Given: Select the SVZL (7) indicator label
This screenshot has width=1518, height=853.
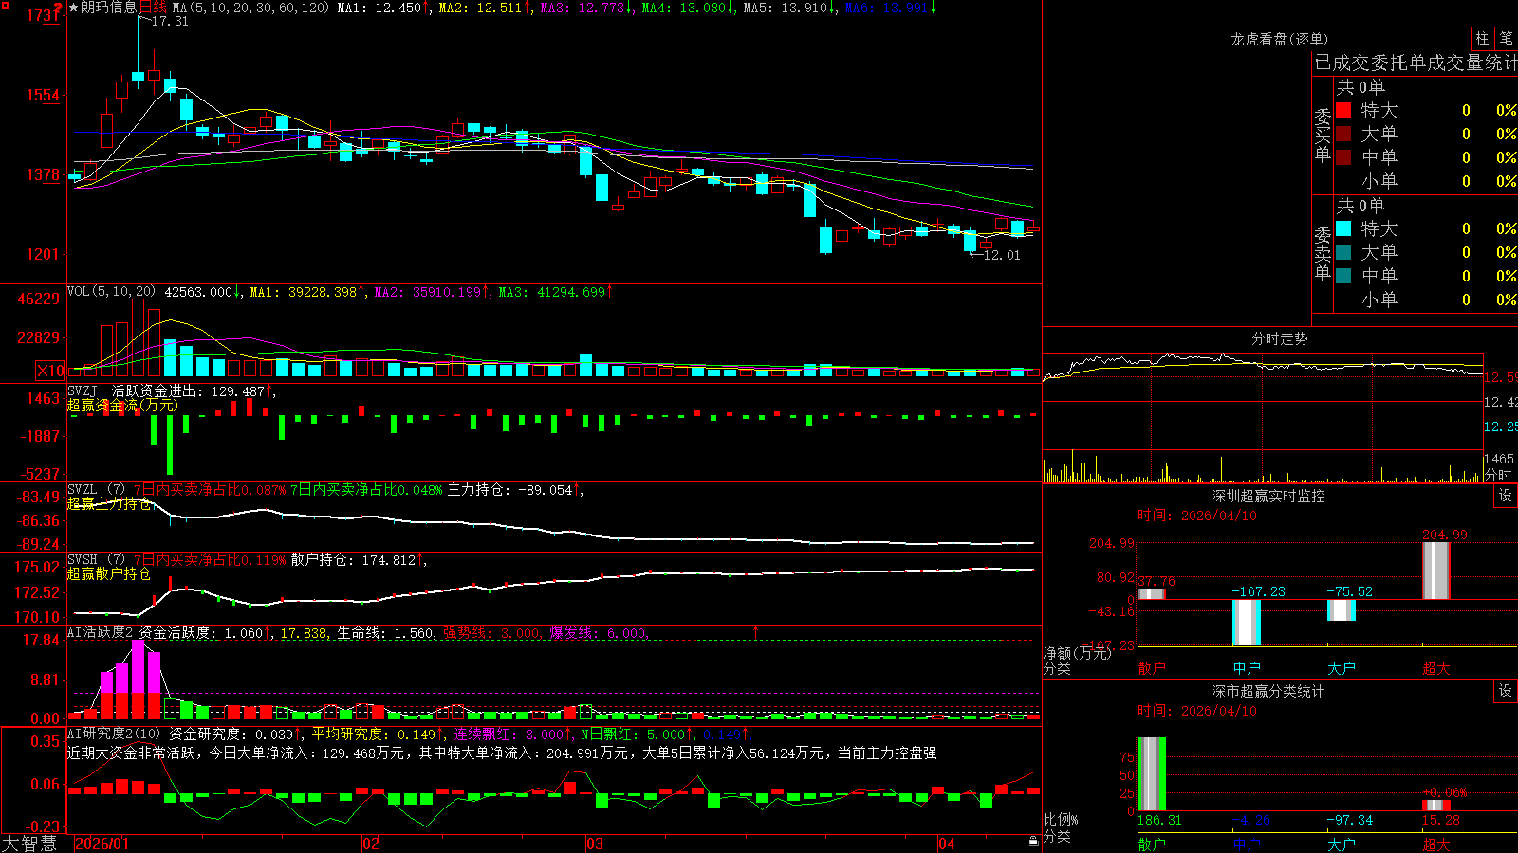Looking at the screenshot, I should click(x=96, y=490).
